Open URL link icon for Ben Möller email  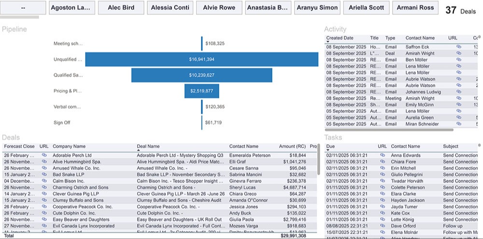click(459, 60)
